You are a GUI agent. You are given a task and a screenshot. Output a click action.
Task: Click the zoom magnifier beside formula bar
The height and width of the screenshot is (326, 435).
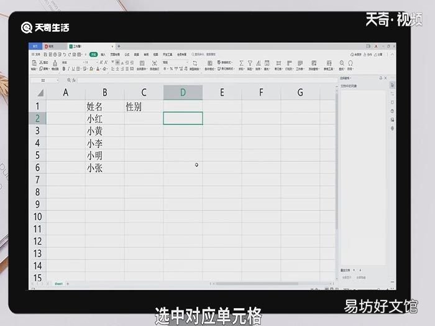click(x=69, y=80)
